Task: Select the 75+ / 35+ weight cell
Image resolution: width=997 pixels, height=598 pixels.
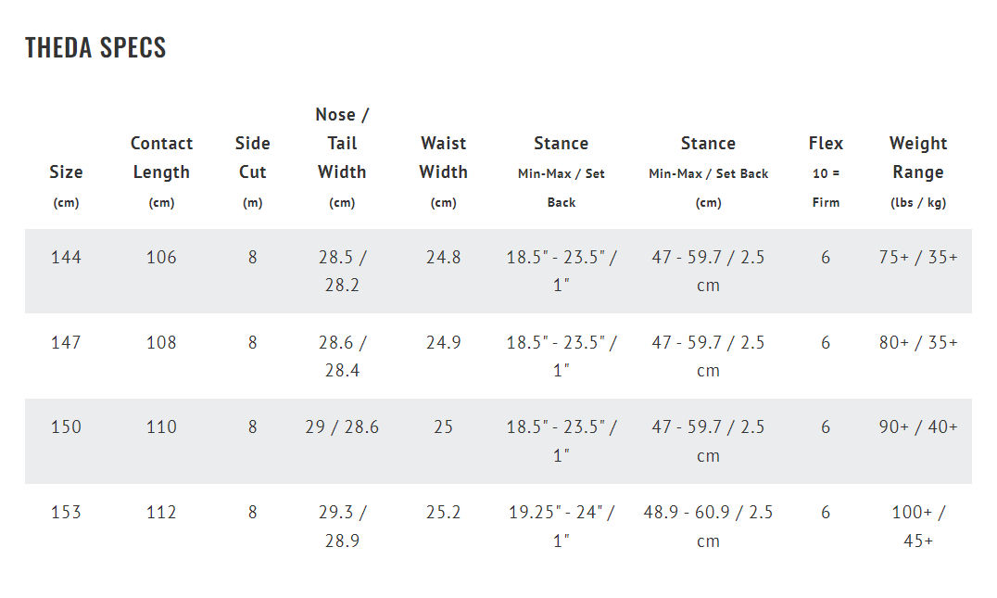Action: point(918,257)
